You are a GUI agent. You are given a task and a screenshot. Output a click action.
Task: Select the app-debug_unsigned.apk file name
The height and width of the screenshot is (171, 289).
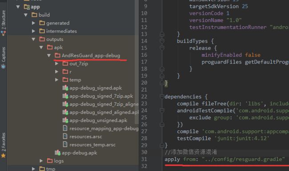coord(98,120)
